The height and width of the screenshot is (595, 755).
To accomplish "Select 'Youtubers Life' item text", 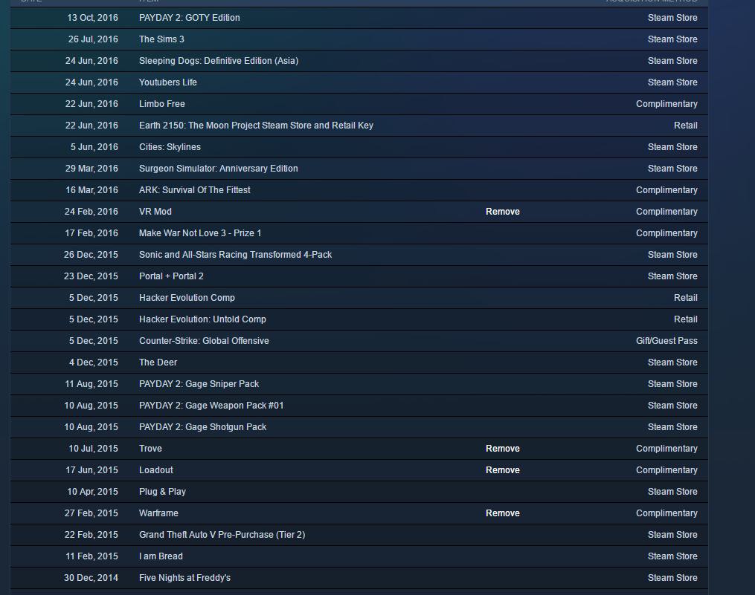I will (167, 82).
